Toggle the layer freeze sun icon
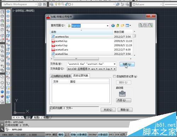This screenshot has width=177, height=137. click(59, 4)
